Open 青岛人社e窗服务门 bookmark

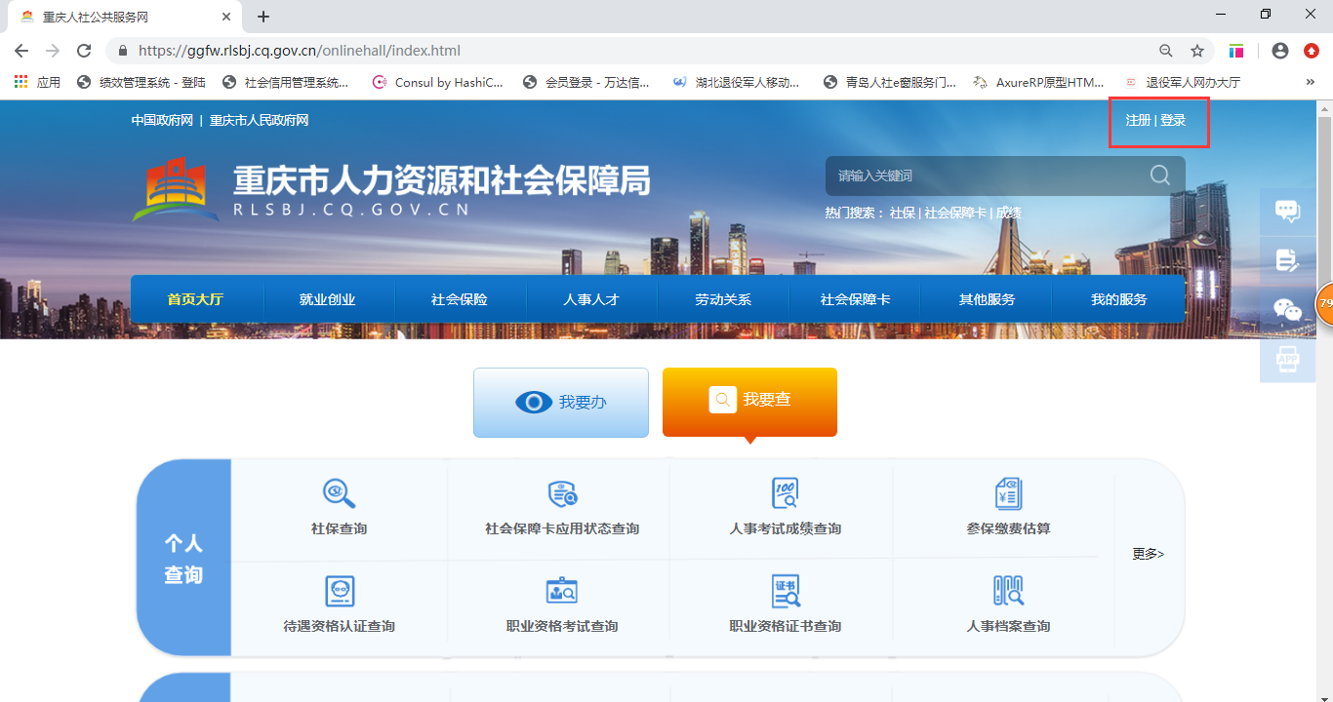[x=891, y=83]
